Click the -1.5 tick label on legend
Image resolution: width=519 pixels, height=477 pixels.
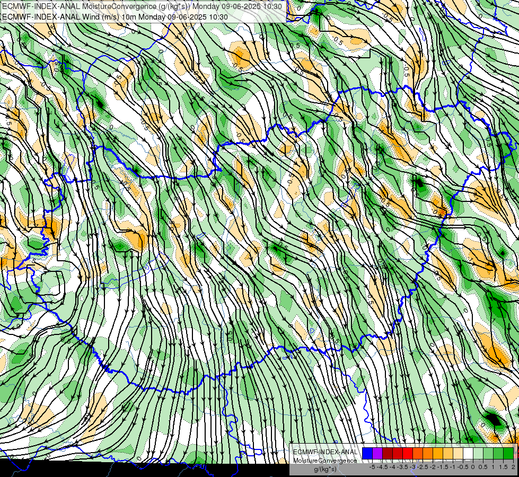pos(443,467)
